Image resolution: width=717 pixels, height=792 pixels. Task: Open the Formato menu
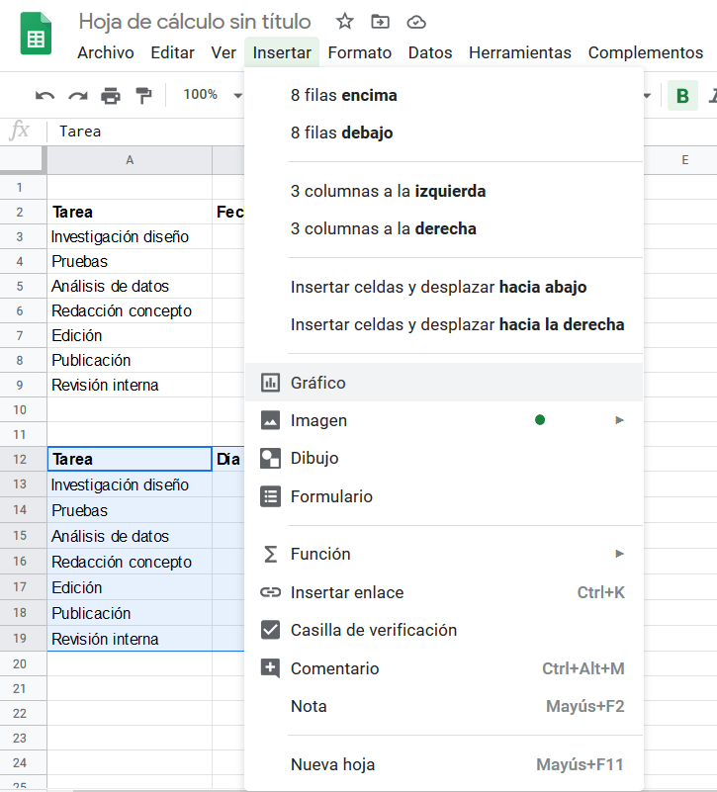pyautogui.click(x=359, y=52)
